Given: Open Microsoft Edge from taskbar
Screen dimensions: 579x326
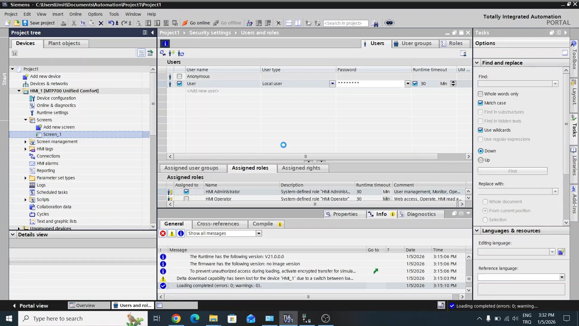Looking at the screenshot, I should [x=195, y=319].
